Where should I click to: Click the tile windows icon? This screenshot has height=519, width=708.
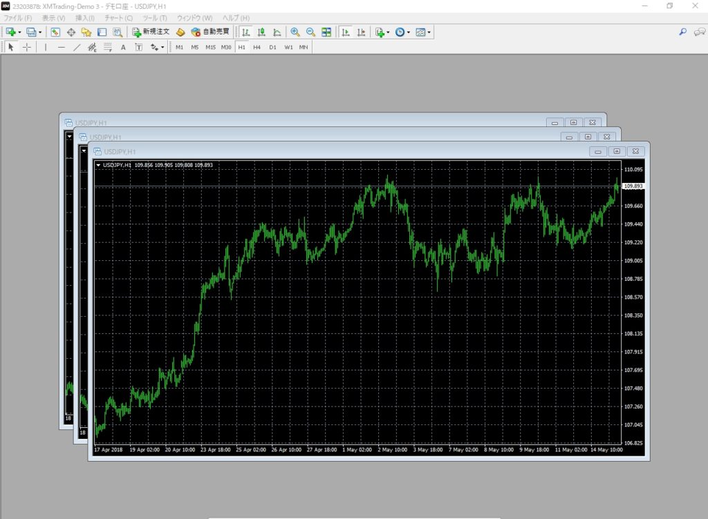tap(326, 32)
